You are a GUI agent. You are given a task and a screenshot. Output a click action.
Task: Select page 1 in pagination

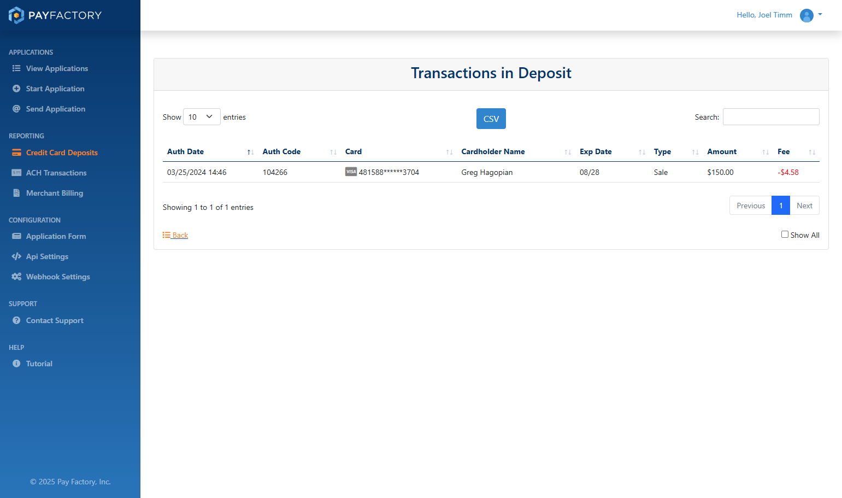point(781,206)
